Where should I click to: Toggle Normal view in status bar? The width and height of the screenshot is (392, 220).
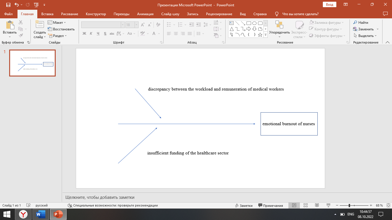click(x=294, y=205)
